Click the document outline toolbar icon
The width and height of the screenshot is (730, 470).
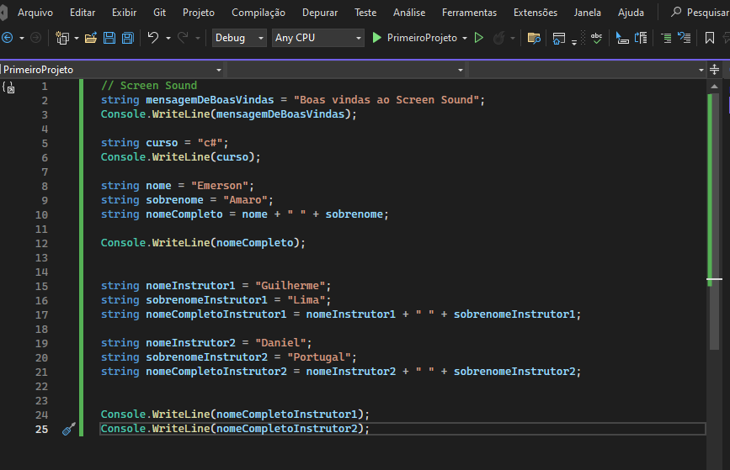tap(641, 38)
